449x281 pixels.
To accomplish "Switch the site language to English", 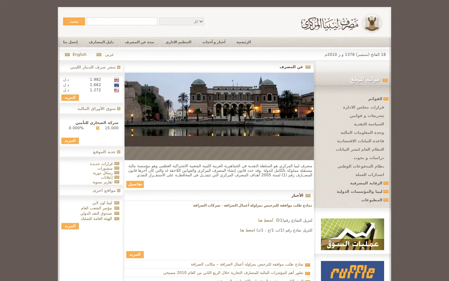I will 80,54.
